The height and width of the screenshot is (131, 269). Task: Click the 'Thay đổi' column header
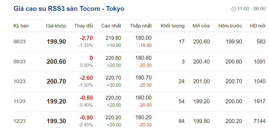pos(83,26)
